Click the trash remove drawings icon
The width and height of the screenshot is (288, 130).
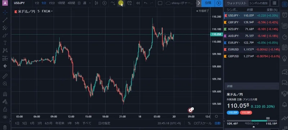(x=5, y=127)
